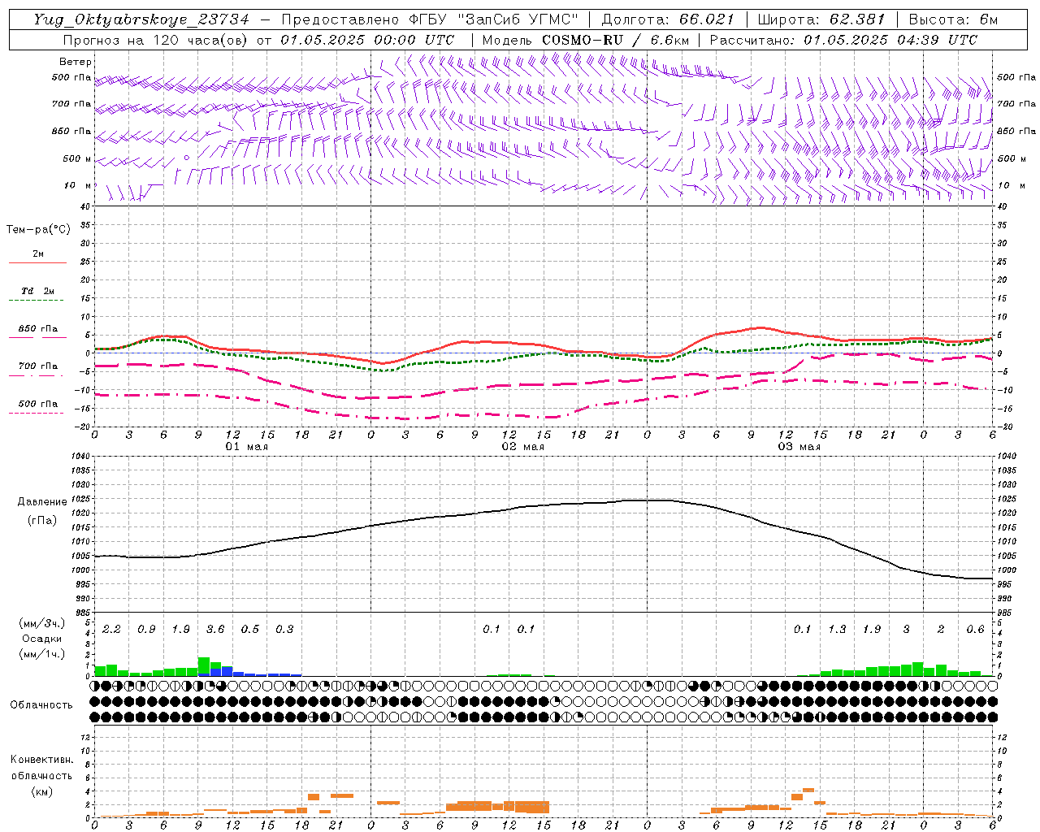Viewport: 1040px width, 832px height.
Task: Click the precipitation value "1.3"
Action: [x=837, y=630]
